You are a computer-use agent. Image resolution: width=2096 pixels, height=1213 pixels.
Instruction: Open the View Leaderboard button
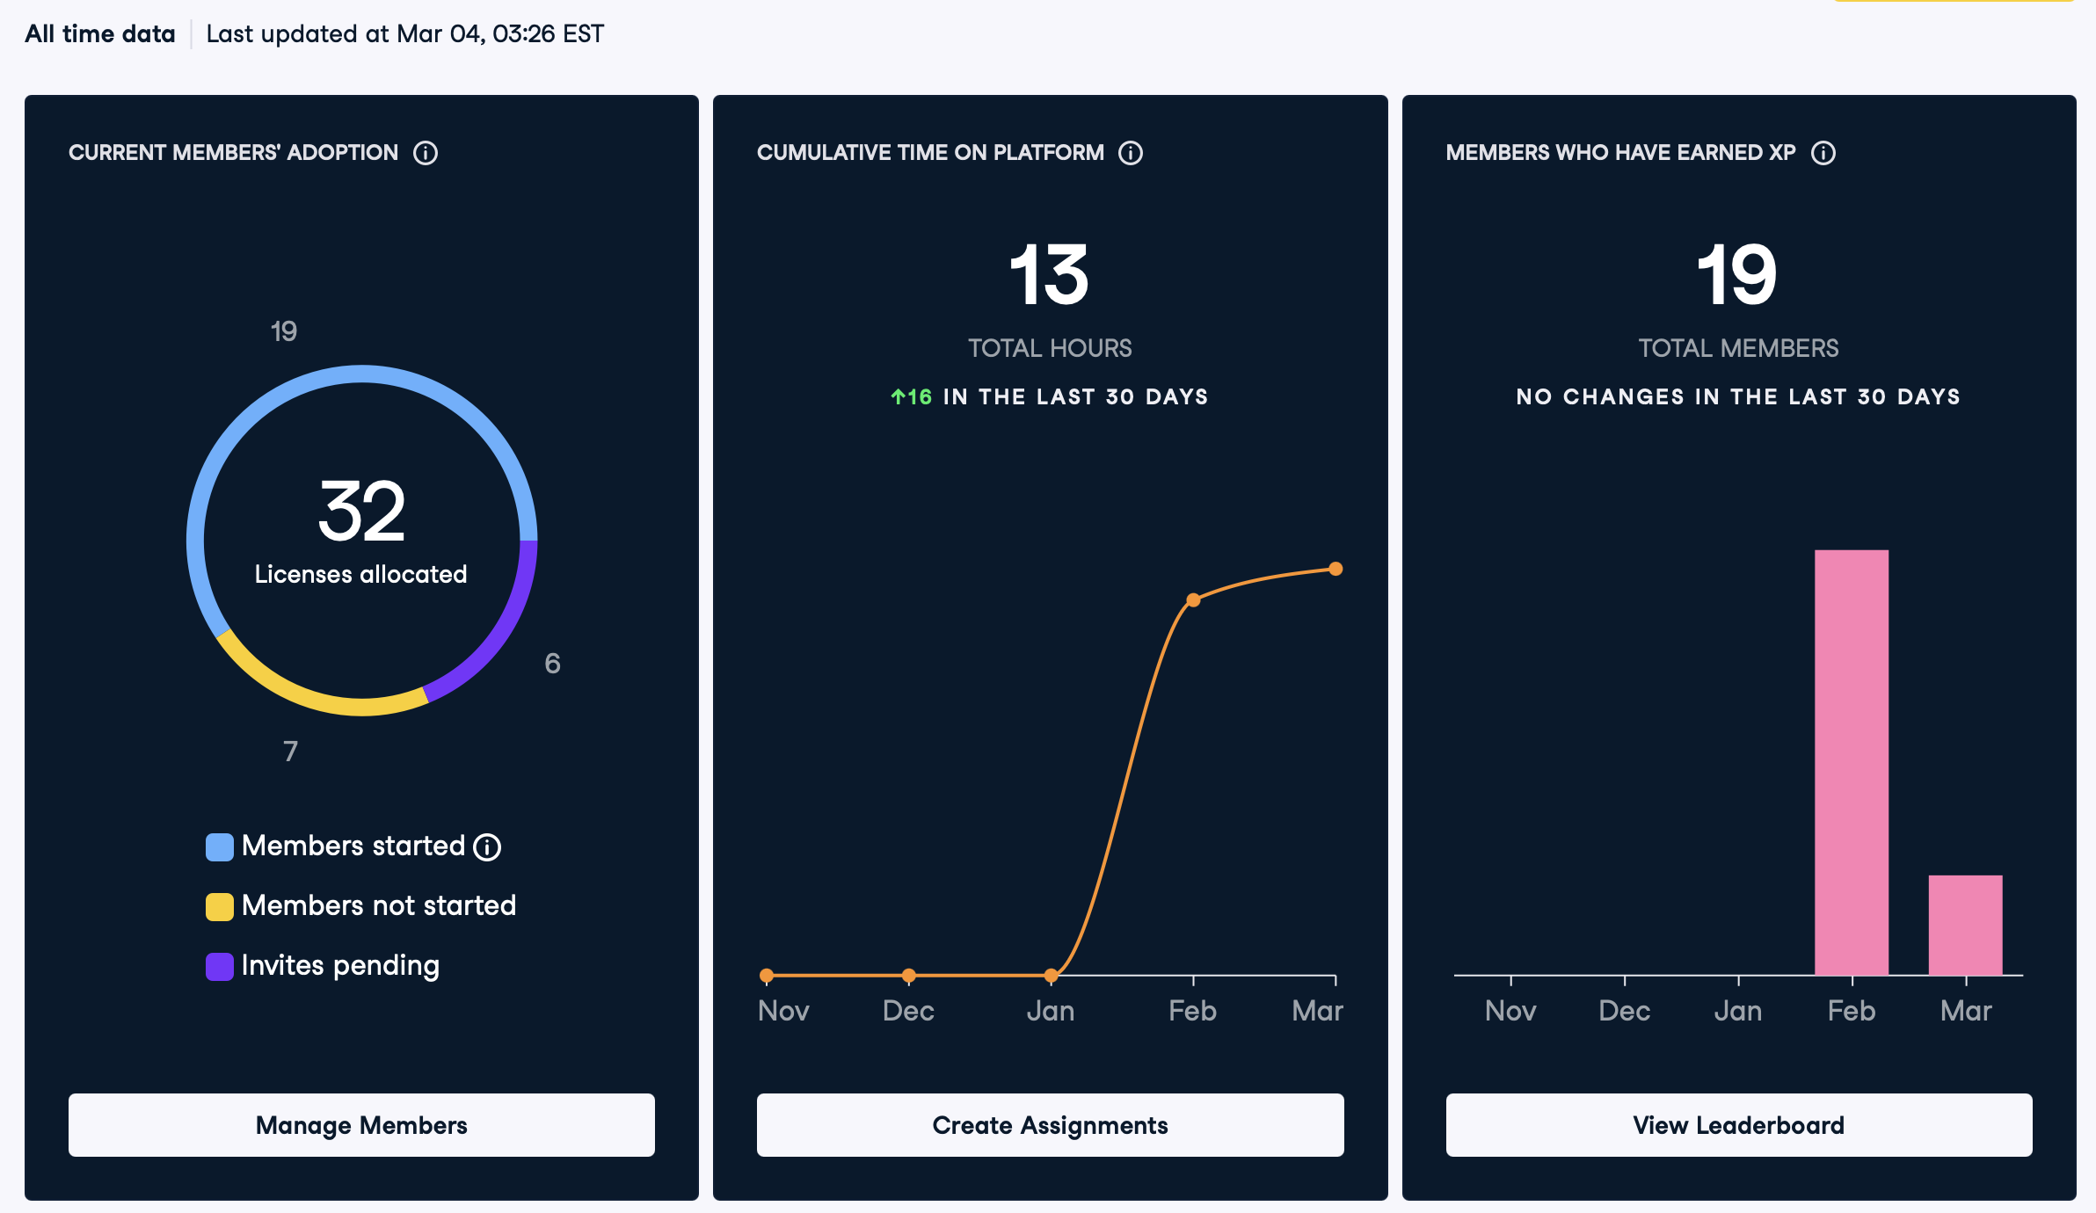click(x=1738, y=1125)
